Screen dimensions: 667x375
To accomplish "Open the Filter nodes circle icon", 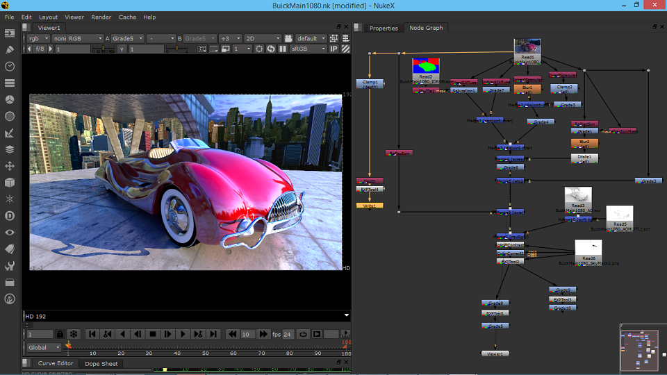I will (x=9, y=116).
